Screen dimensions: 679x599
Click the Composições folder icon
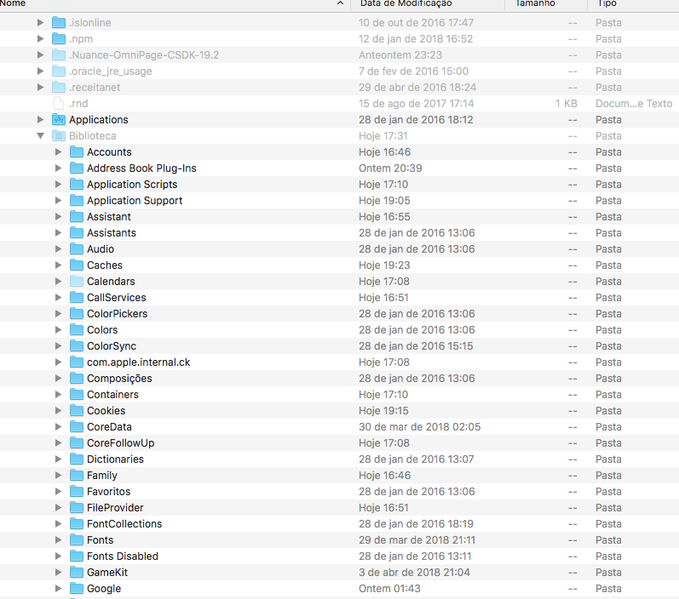point(77,378)
